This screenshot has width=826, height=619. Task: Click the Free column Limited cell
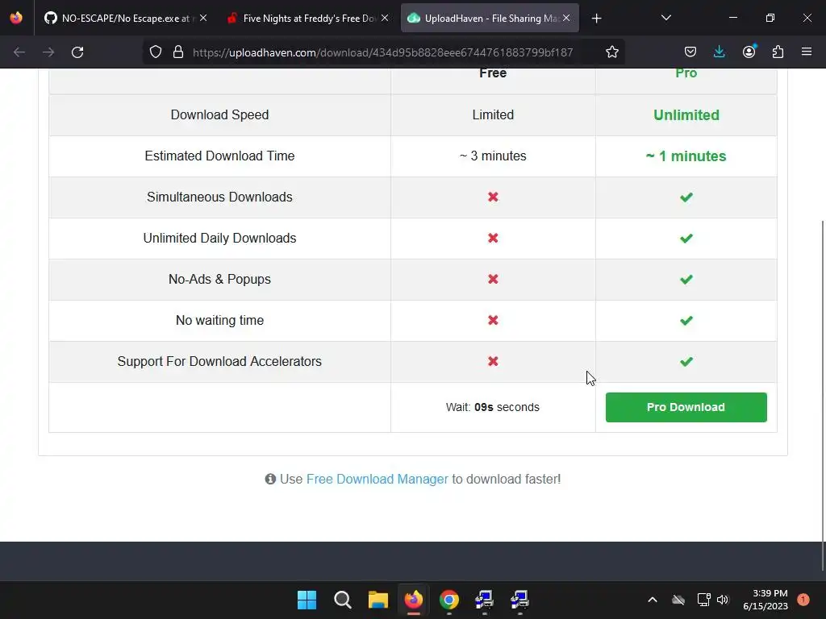[493, 114]
